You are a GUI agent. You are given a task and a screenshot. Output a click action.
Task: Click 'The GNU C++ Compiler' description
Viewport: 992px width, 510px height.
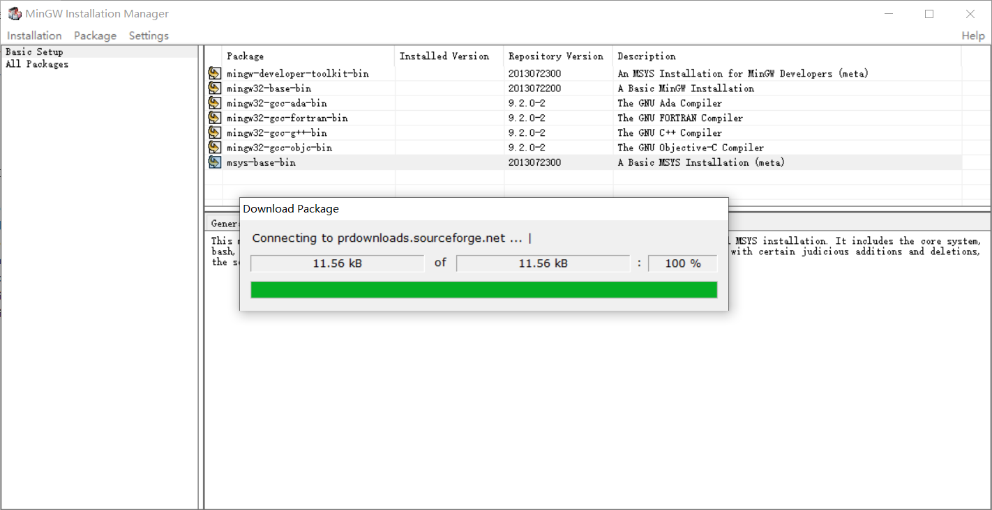(670, 132)
